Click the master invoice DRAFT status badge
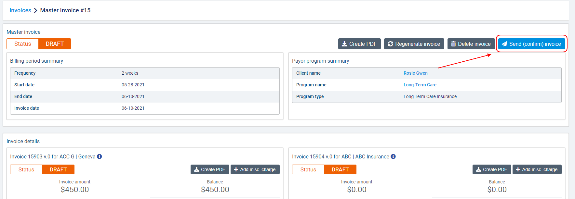Screen dimensions: 575x199 pos(55,44)
